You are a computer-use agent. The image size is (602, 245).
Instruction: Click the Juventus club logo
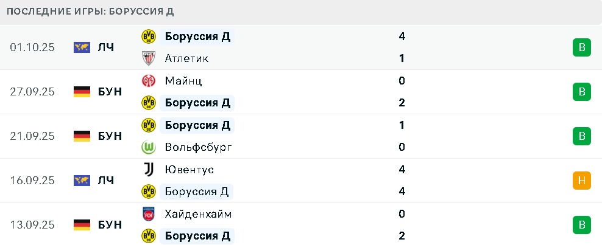pyautogui.click(x=148, y=170)
